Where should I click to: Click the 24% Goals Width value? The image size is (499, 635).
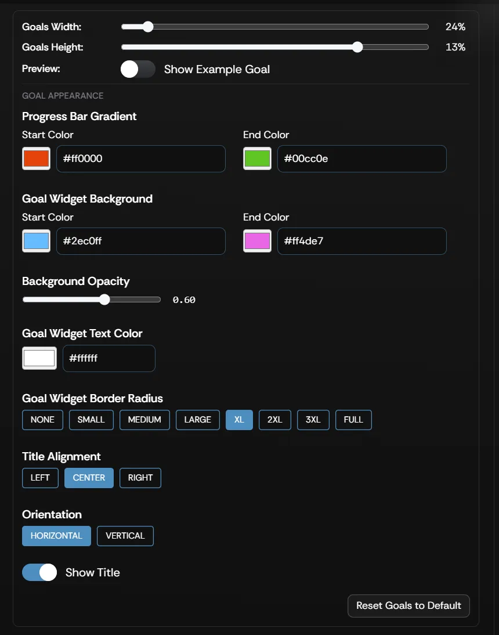pos(455,27)
